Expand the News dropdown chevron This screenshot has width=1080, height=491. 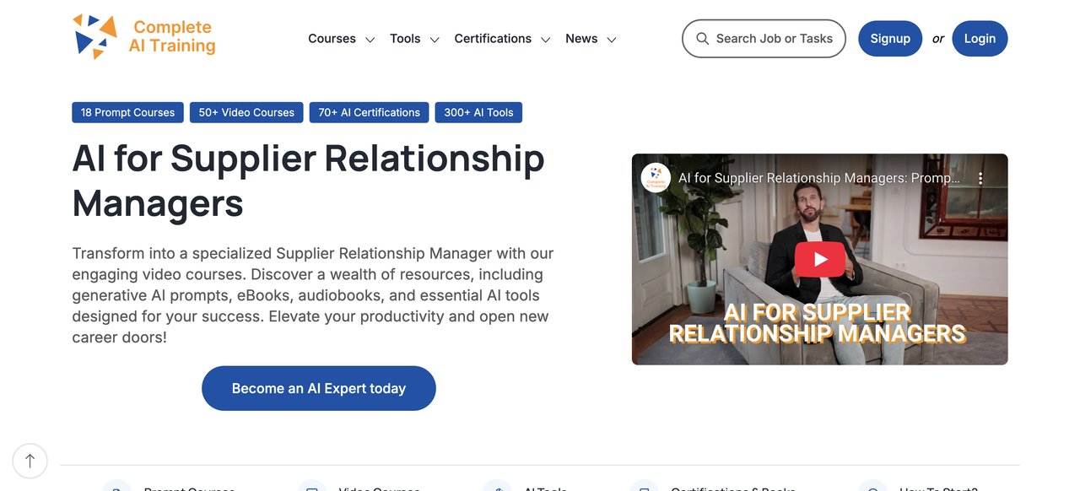click(612, 40)
